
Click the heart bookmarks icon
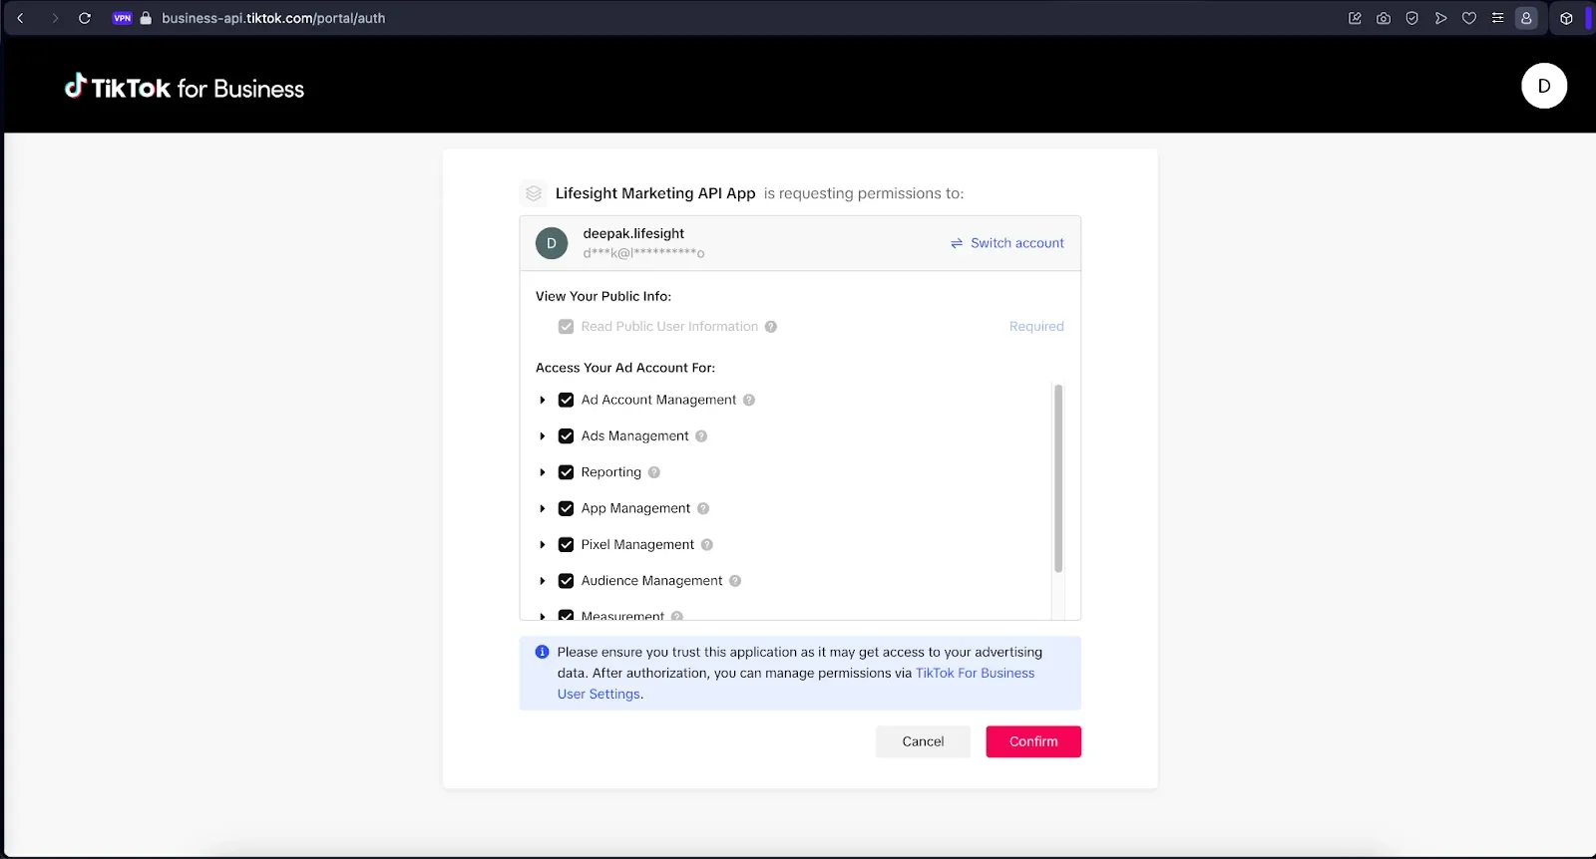tap(1469, 18)
